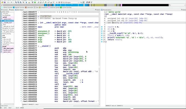The image size is (186, 109).
Task: Select _start in the functions list
Action: click(x=4, y=25)
